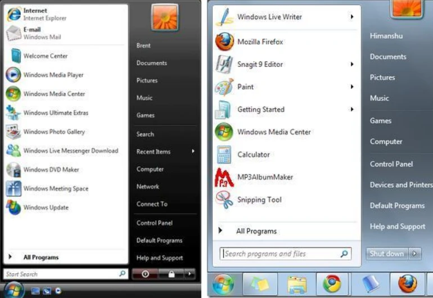The image size is (433, 298).
Task: Open Getting Started icon
Action: (x=223, y=110)
